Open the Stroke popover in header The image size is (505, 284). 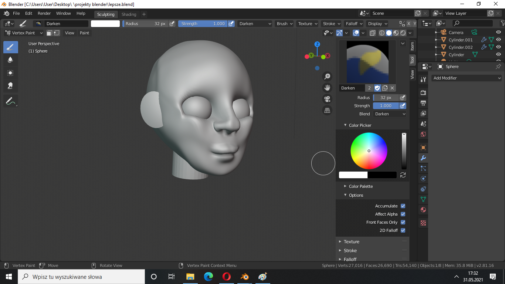click(331, 24)
